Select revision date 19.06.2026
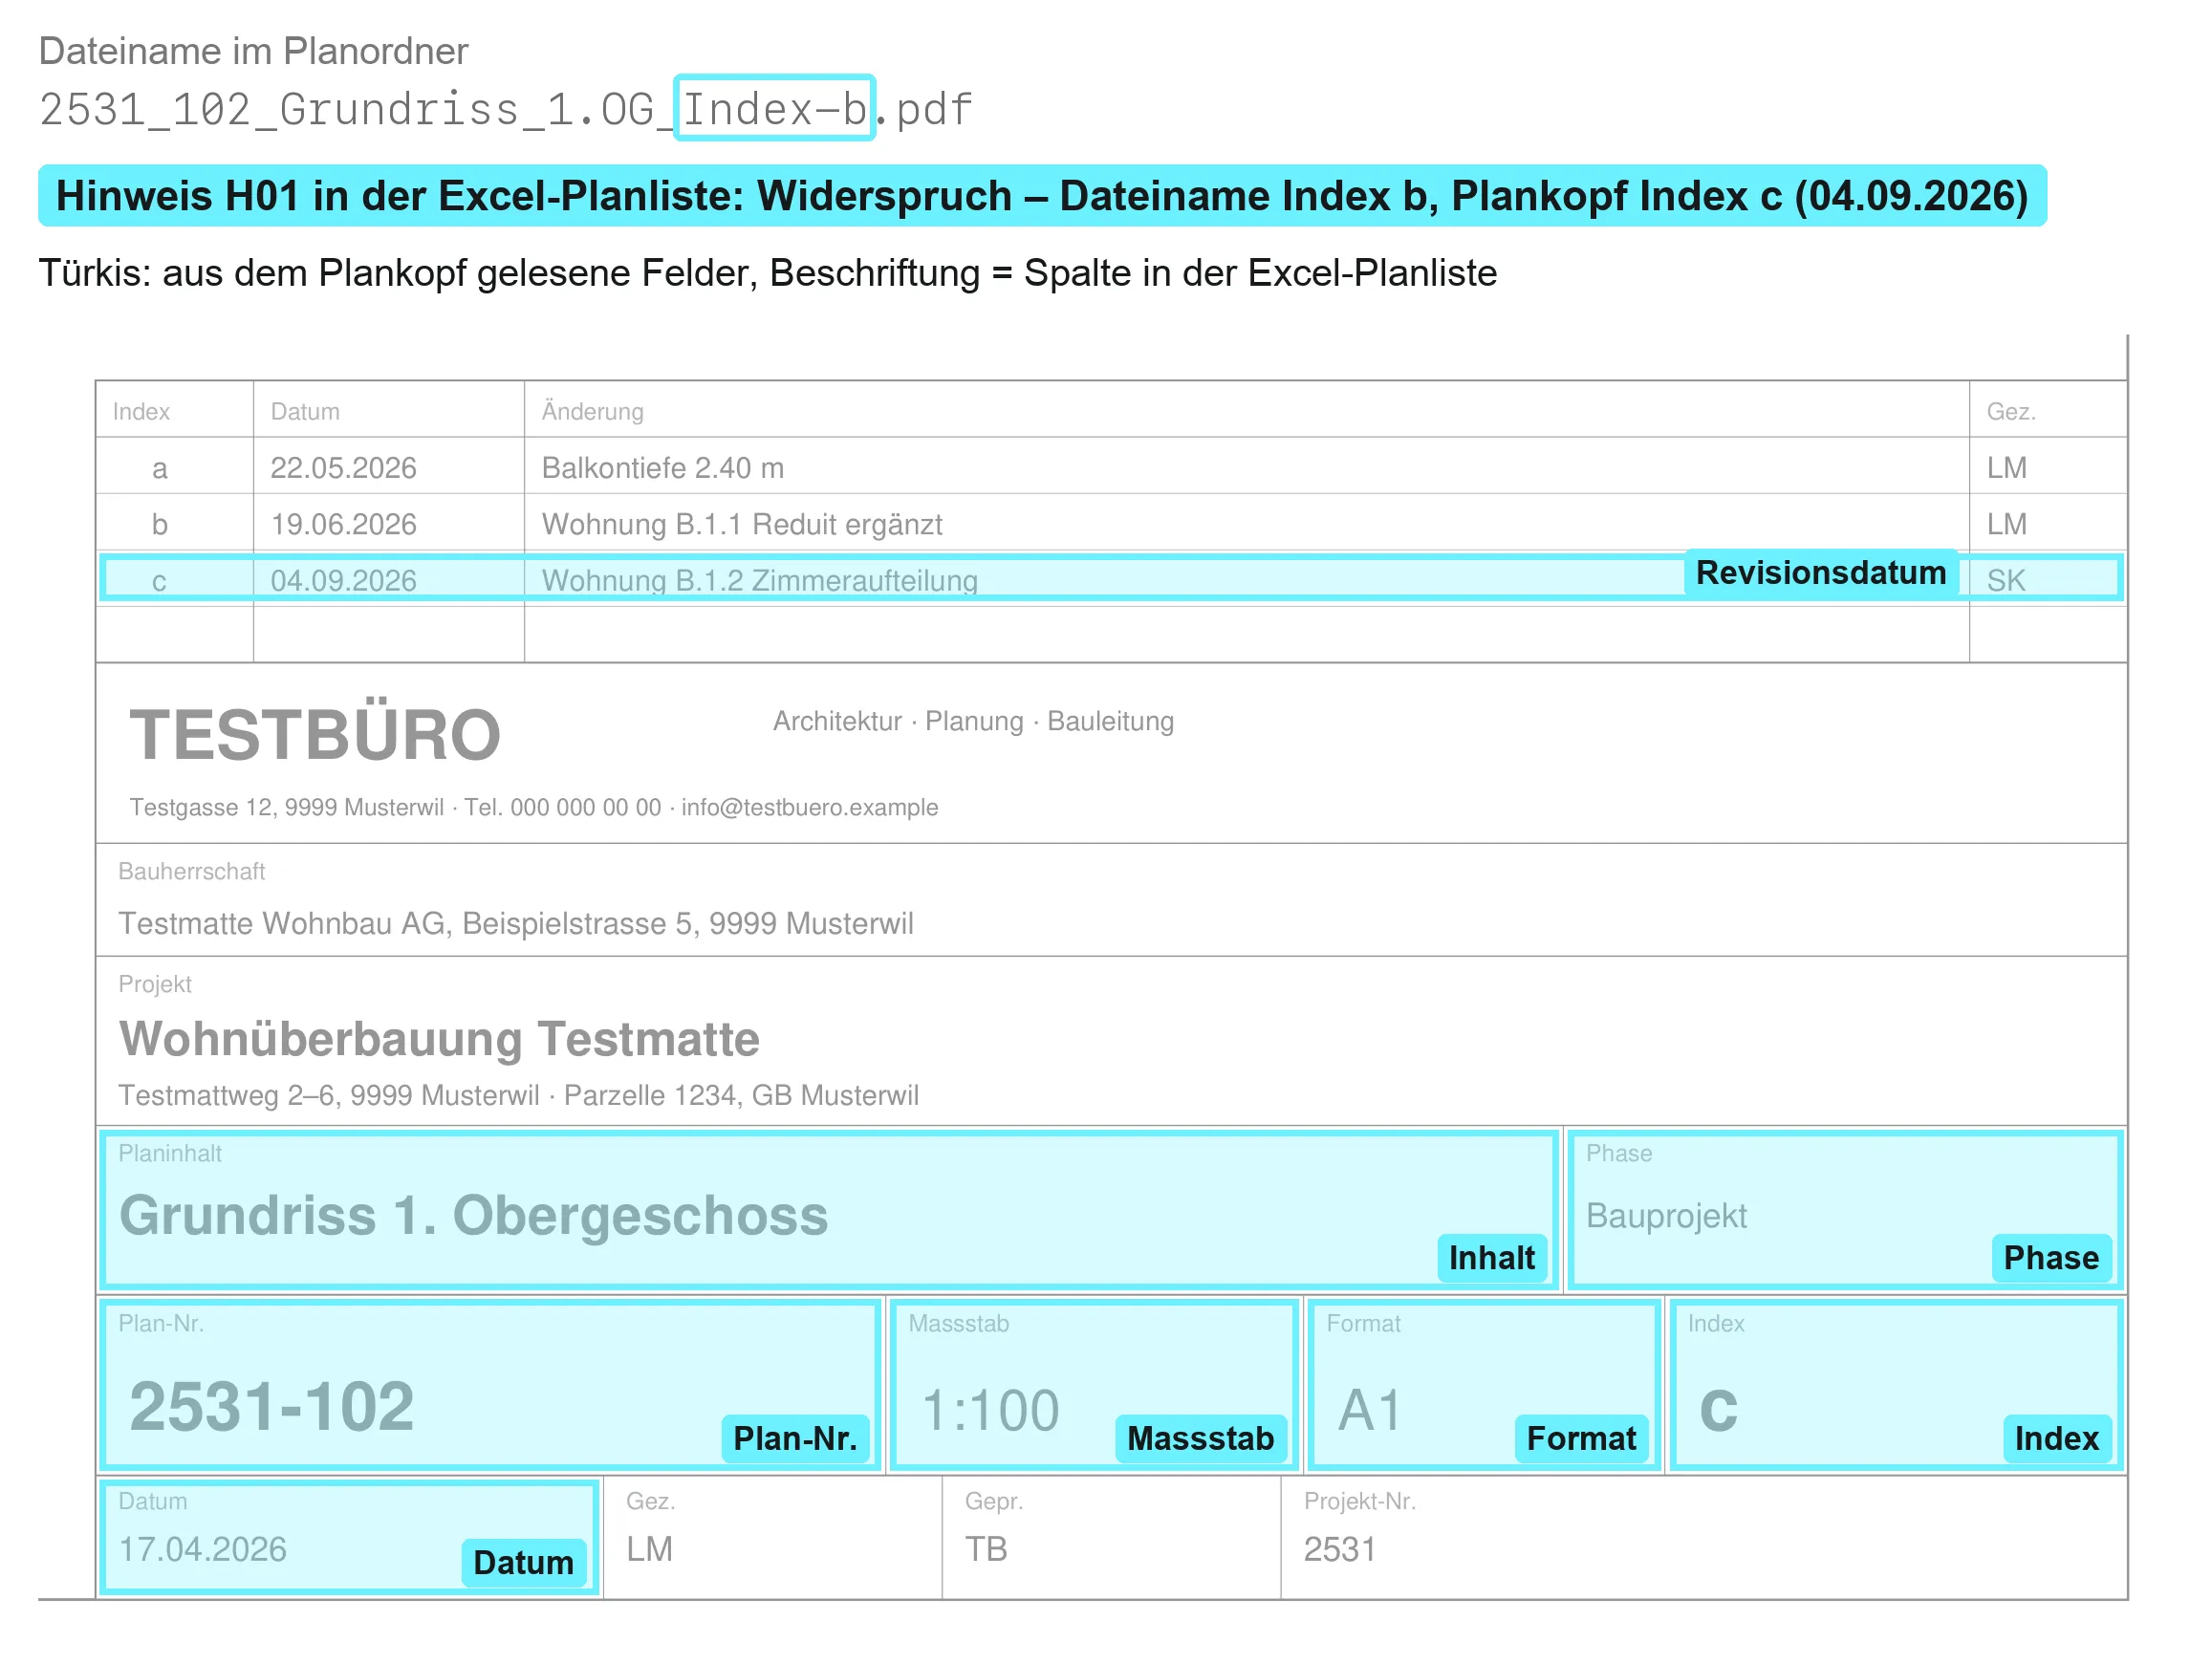 pos(343,524)
